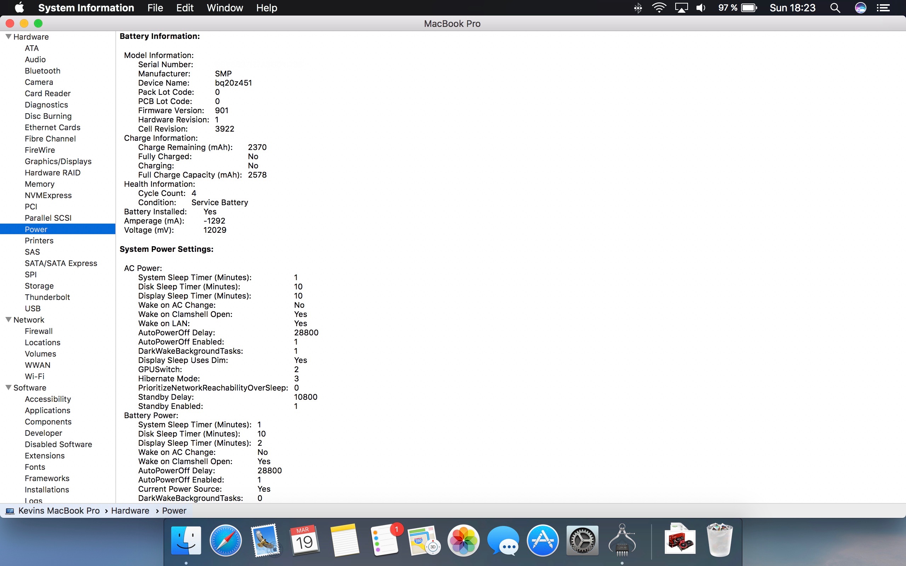Select ATA in the sidebar
Image resolution: width=906 pixels, height=566 pixels.
32,48
